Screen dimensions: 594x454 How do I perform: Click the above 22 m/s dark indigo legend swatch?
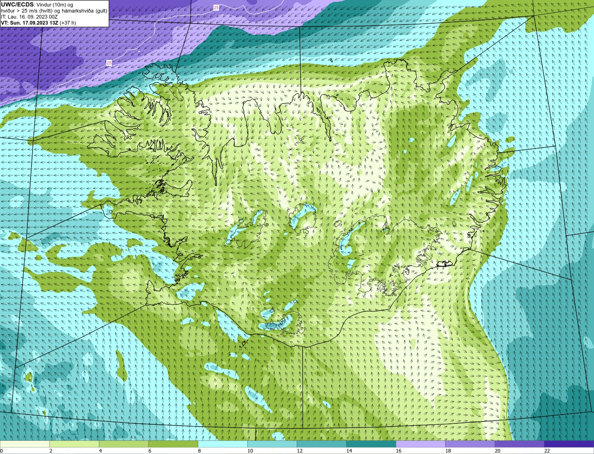[569, 444]
